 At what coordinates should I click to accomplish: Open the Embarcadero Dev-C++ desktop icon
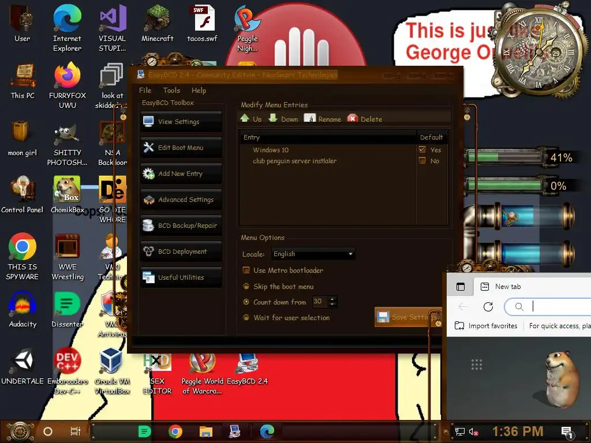[67, 371]
